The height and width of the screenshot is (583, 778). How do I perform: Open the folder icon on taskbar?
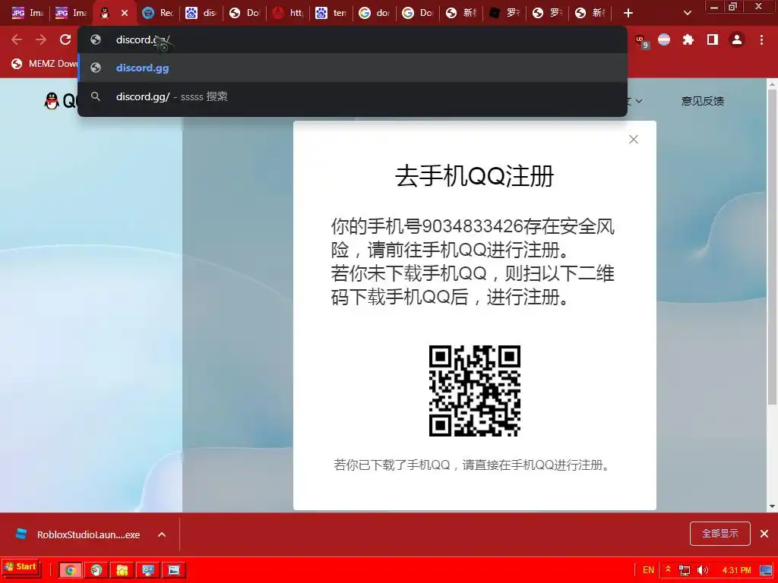pyautogui.click(x=122, y=570)
